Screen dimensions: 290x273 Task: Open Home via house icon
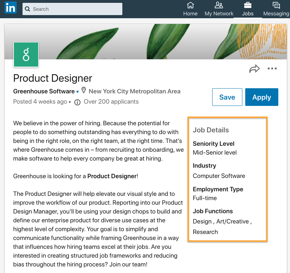pyautogui.click(x=190, y=5)
